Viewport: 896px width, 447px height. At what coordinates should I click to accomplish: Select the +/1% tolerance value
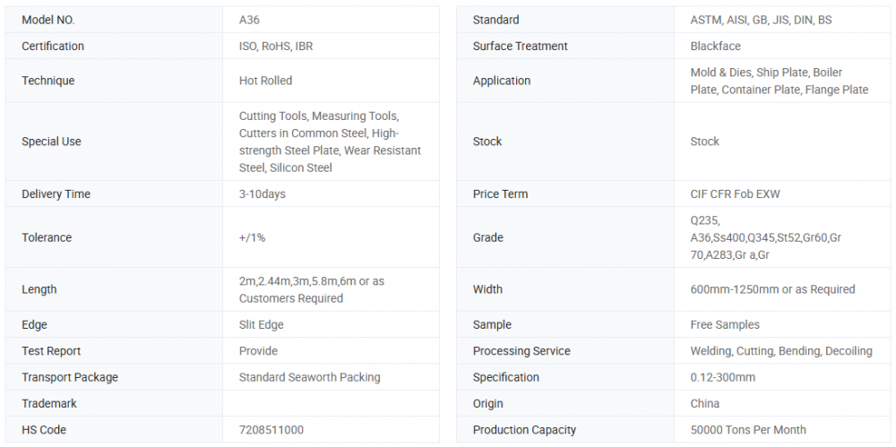(x=252, y=238)
